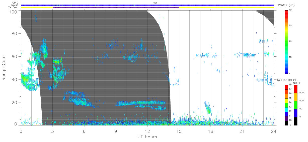This screenshot has height=142, width=308.
Task: Click the CPID value 151
Action: (x=155, y=3)
